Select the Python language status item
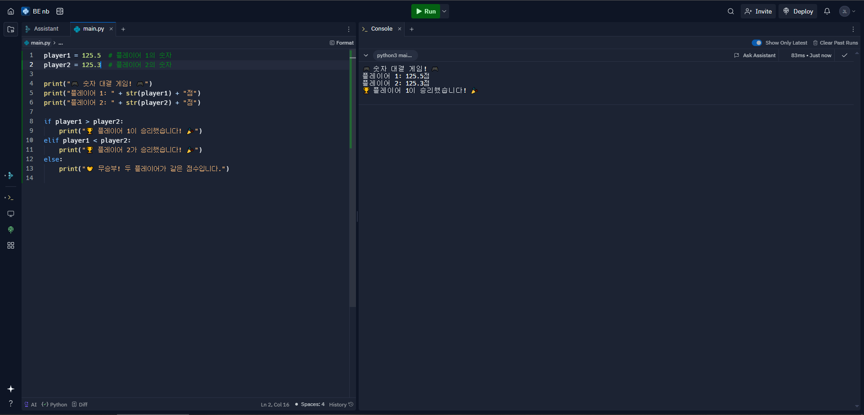Viewport: 864px width, 415px height. point(54,405)
